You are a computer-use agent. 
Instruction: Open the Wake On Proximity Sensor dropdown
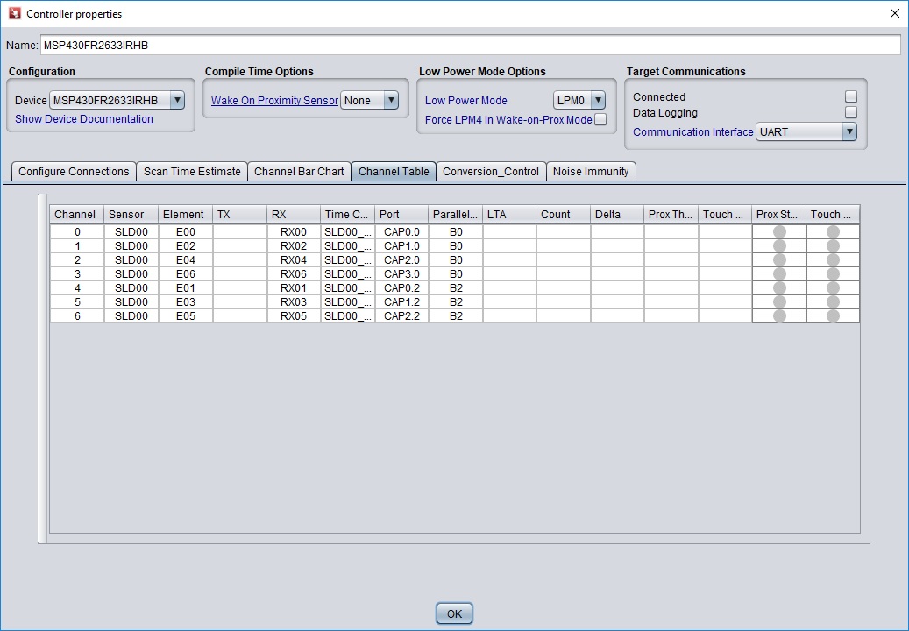tap(369, 100)
